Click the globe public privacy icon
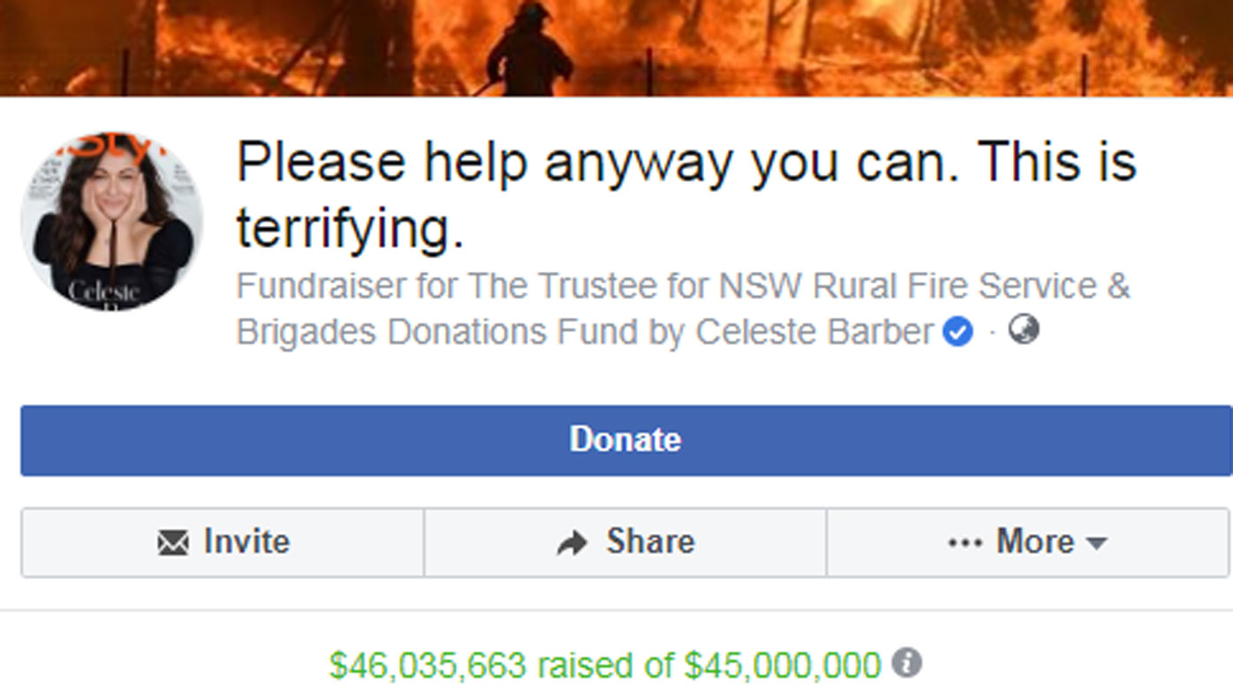 [1024, 330]
